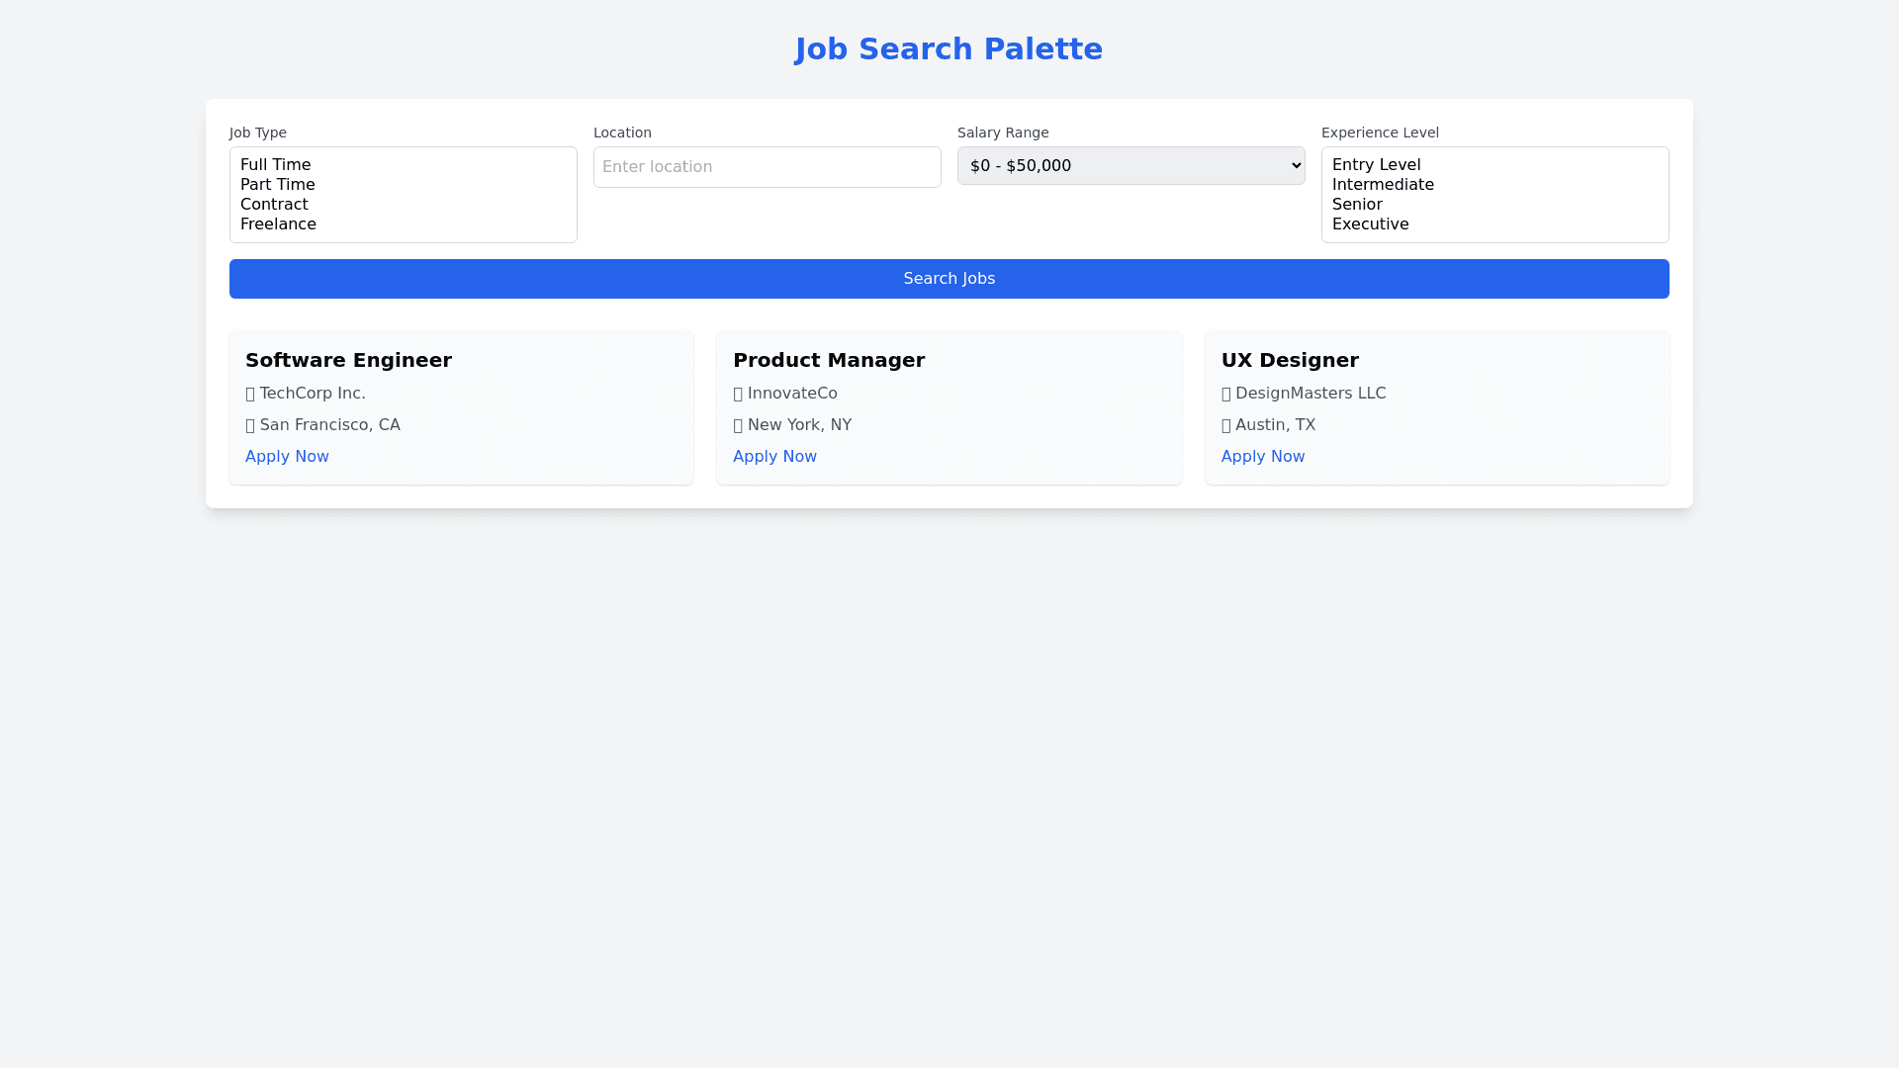Choose Part Time job type option
This screenshot has width=1899, height=1068.
(x=278, y=185)
